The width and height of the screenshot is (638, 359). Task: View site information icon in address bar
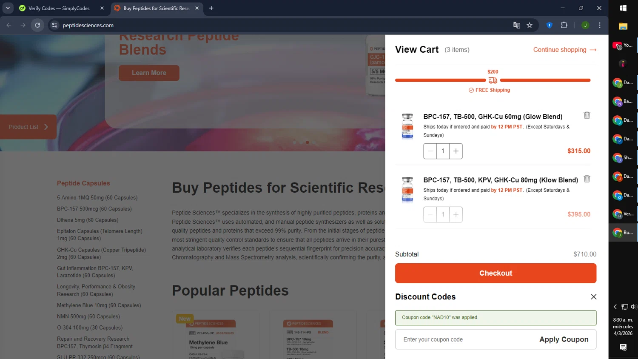click(x=54, y=25)
